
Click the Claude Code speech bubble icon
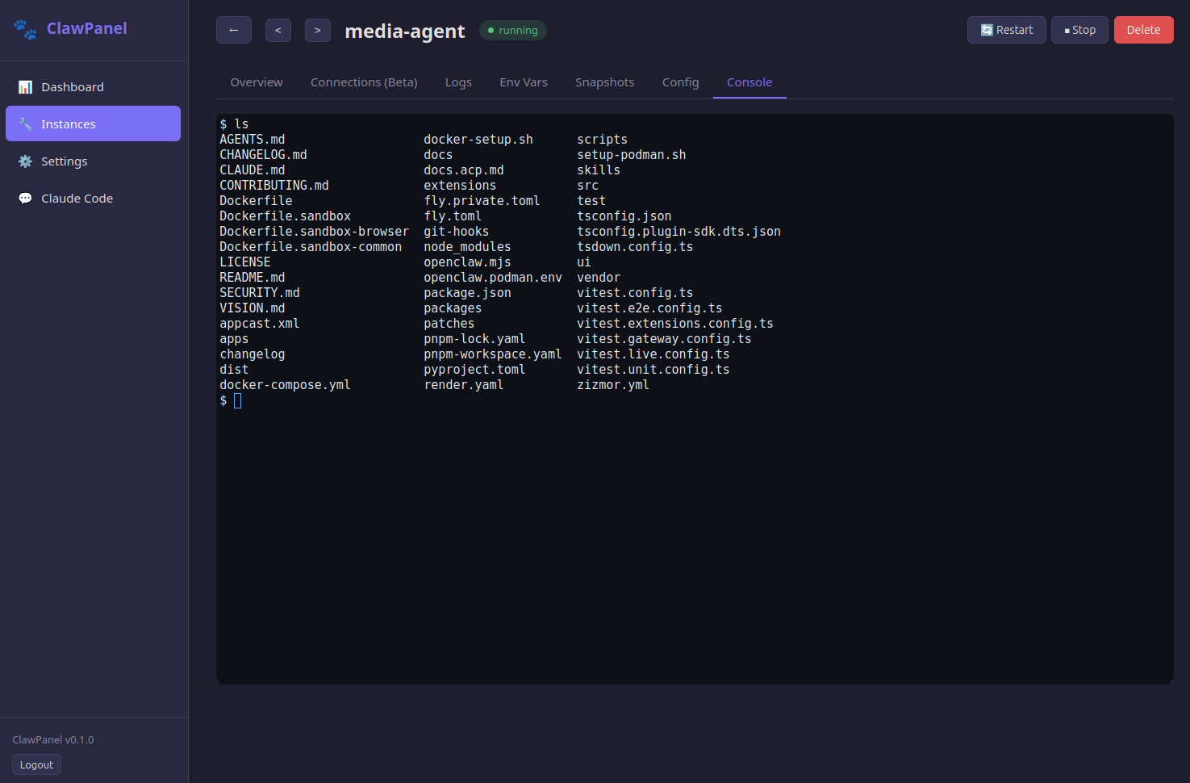[25, 198]
